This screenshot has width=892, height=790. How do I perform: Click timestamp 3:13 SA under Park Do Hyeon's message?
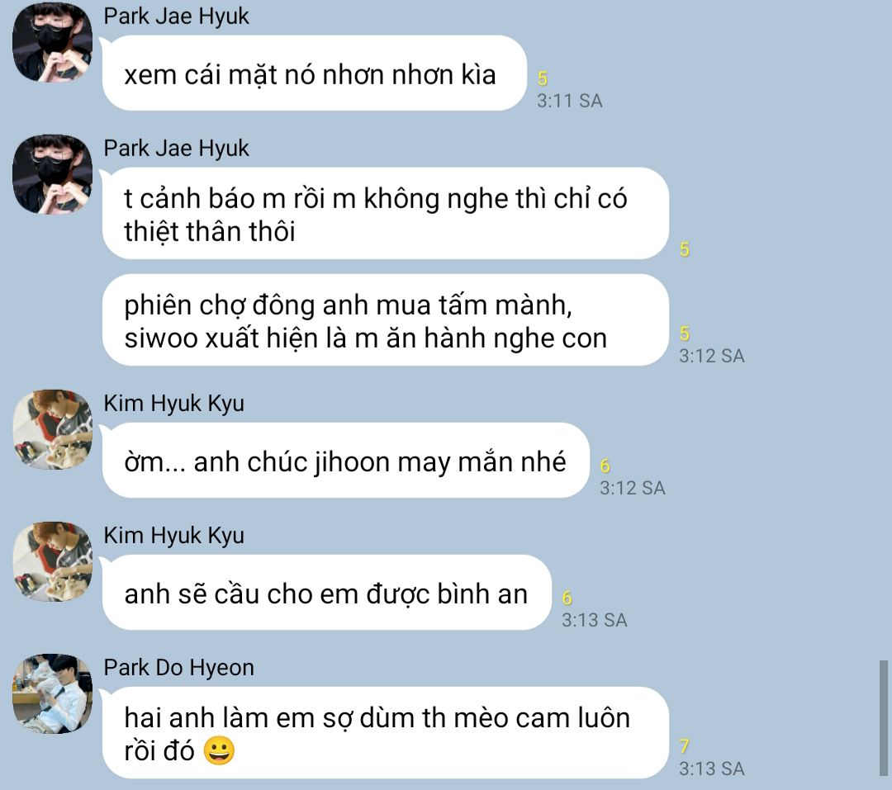point(711,769)
